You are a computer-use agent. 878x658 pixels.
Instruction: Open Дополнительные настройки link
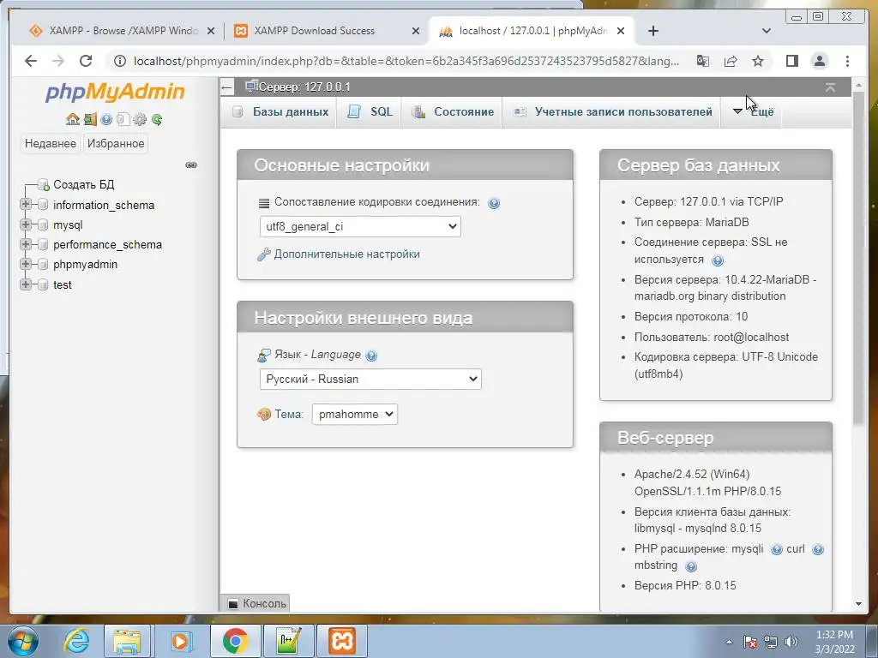346,254
